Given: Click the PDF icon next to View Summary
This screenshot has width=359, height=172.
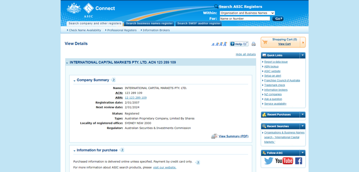Looking at the screenshot, I should tap(214, 136).
